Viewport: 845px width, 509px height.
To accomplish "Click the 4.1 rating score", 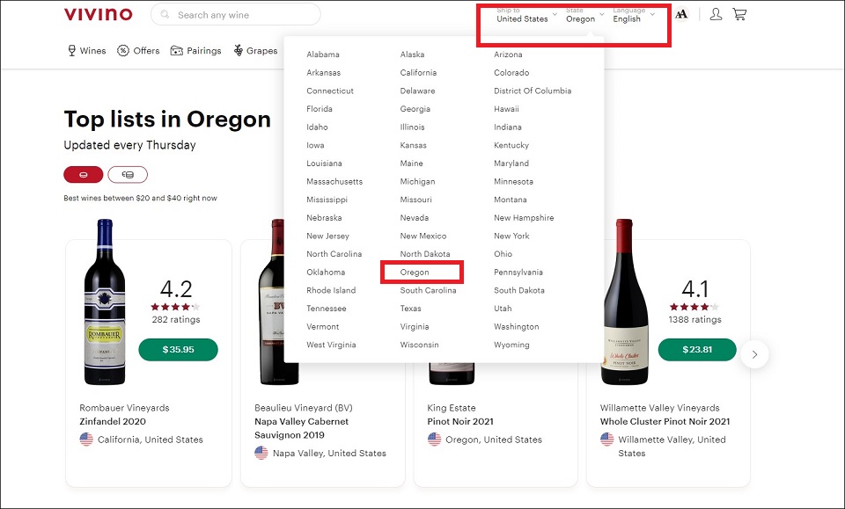I will click(695, 289).
